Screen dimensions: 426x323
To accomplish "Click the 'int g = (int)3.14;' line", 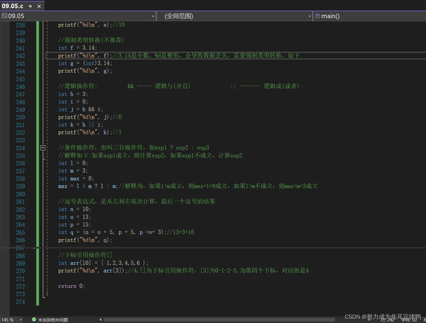I will click(85, 63).
